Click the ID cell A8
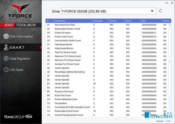175x124 pixels. click(x=48, y=68)
